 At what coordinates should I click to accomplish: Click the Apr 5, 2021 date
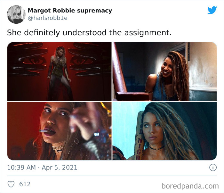[x=60, y=167]
